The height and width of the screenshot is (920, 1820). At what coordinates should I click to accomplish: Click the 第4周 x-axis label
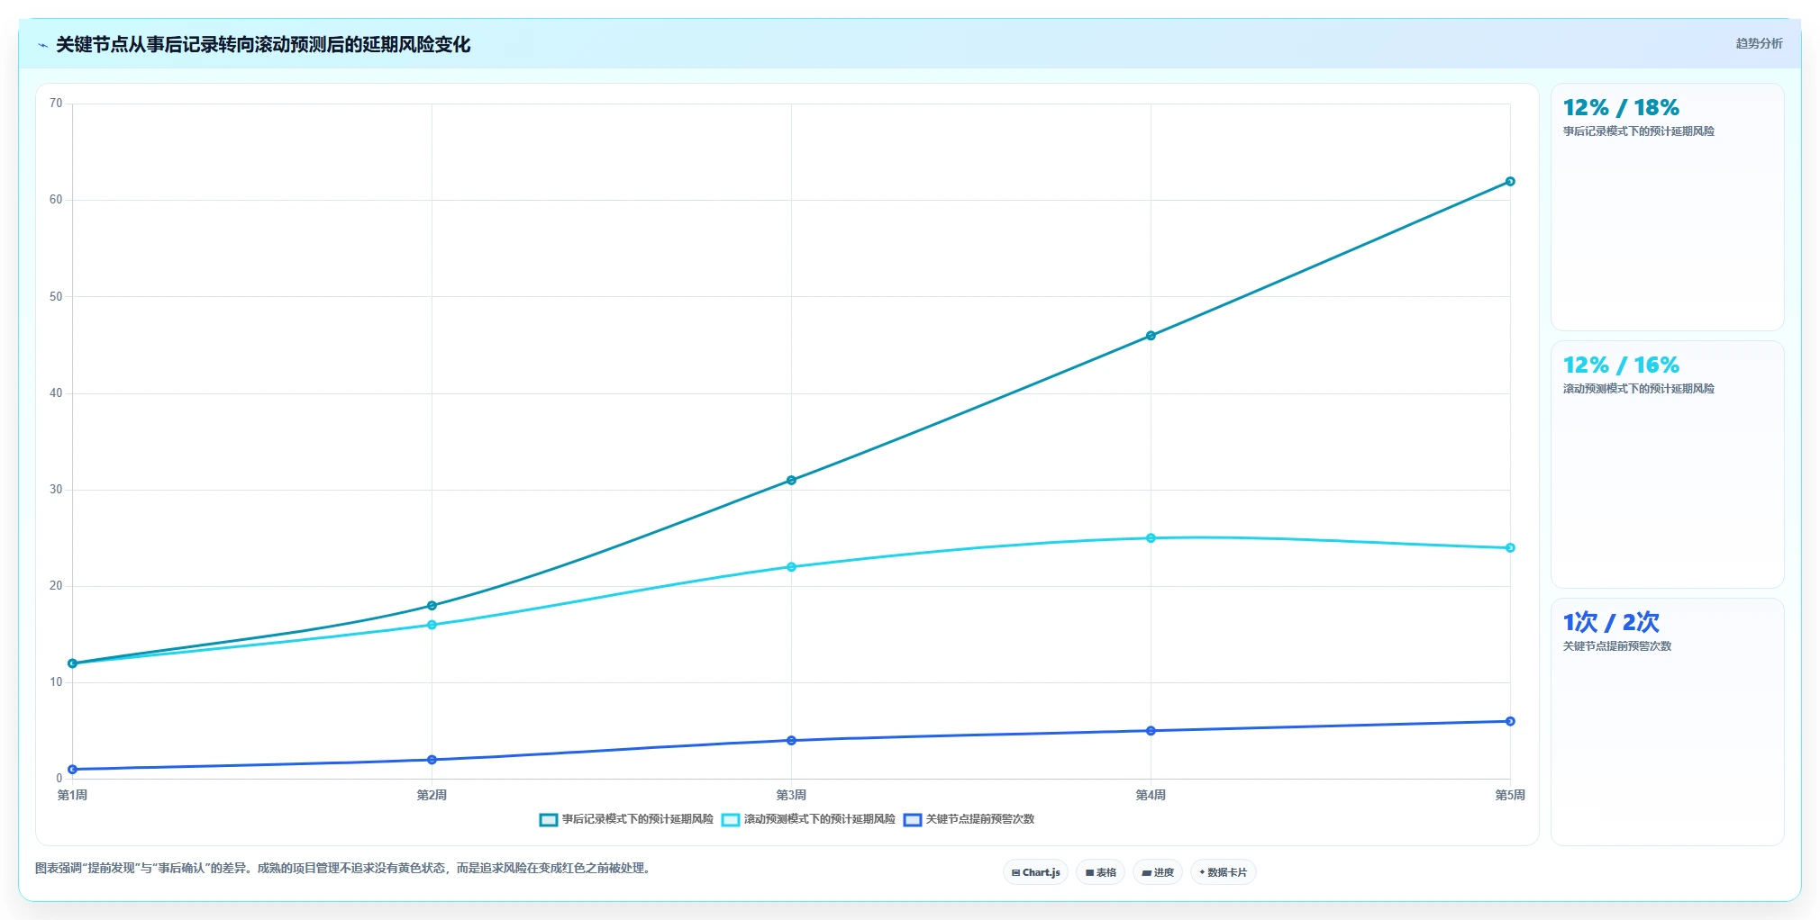coord(1151,795)
